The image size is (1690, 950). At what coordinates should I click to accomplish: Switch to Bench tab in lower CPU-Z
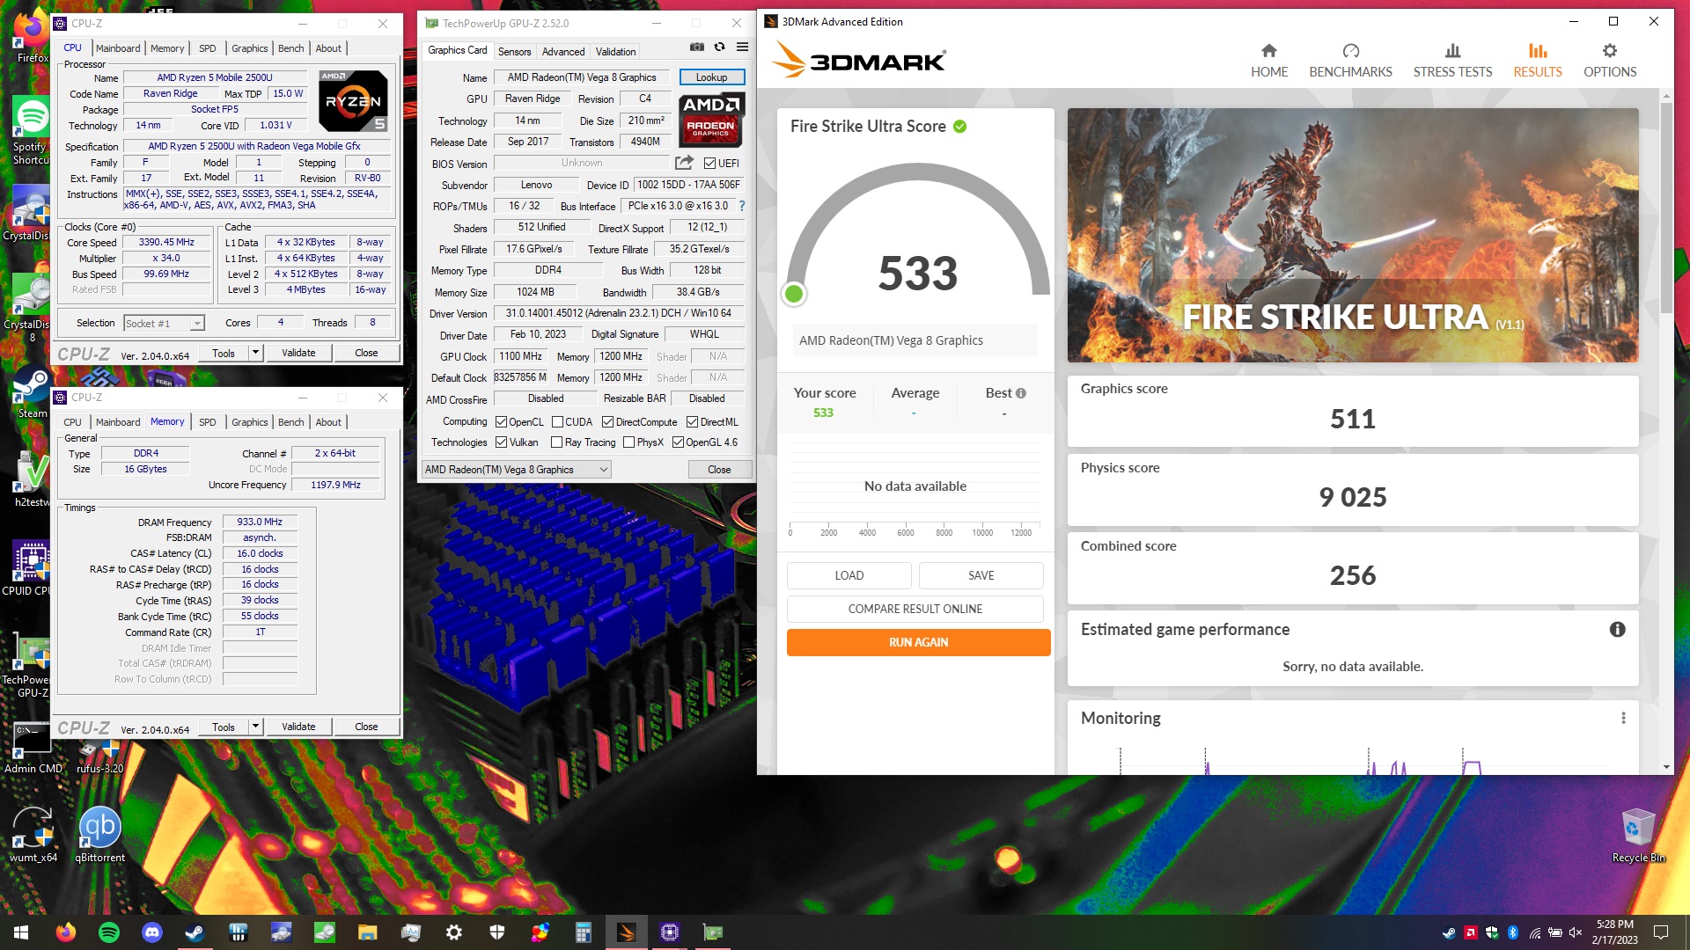[x=290, y=422]
